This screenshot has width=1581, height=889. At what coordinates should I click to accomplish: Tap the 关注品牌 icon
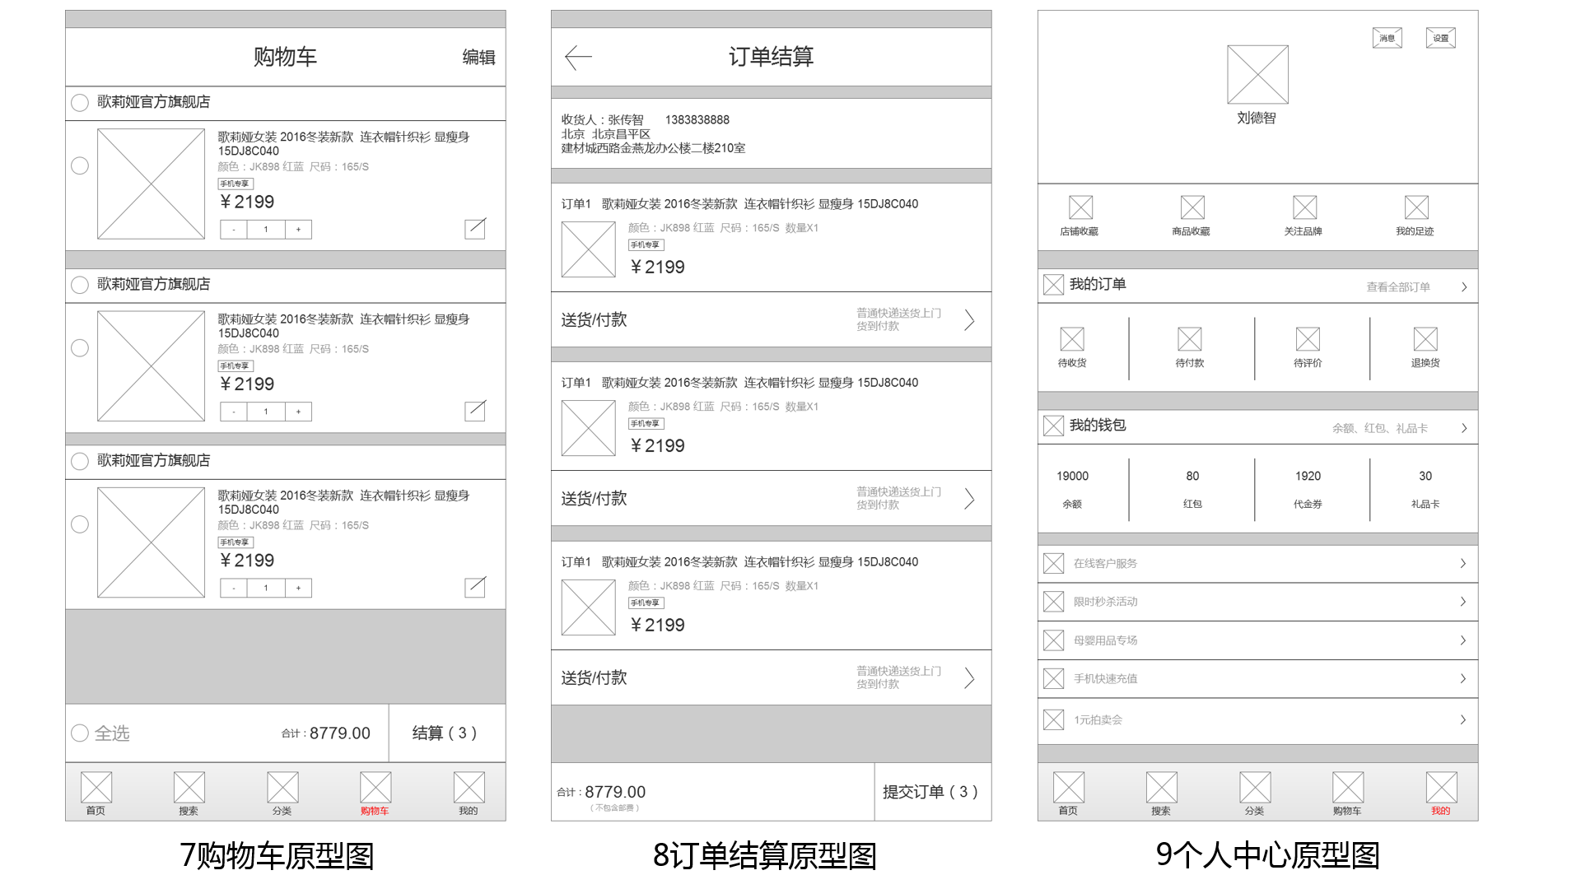(1304, 207)
